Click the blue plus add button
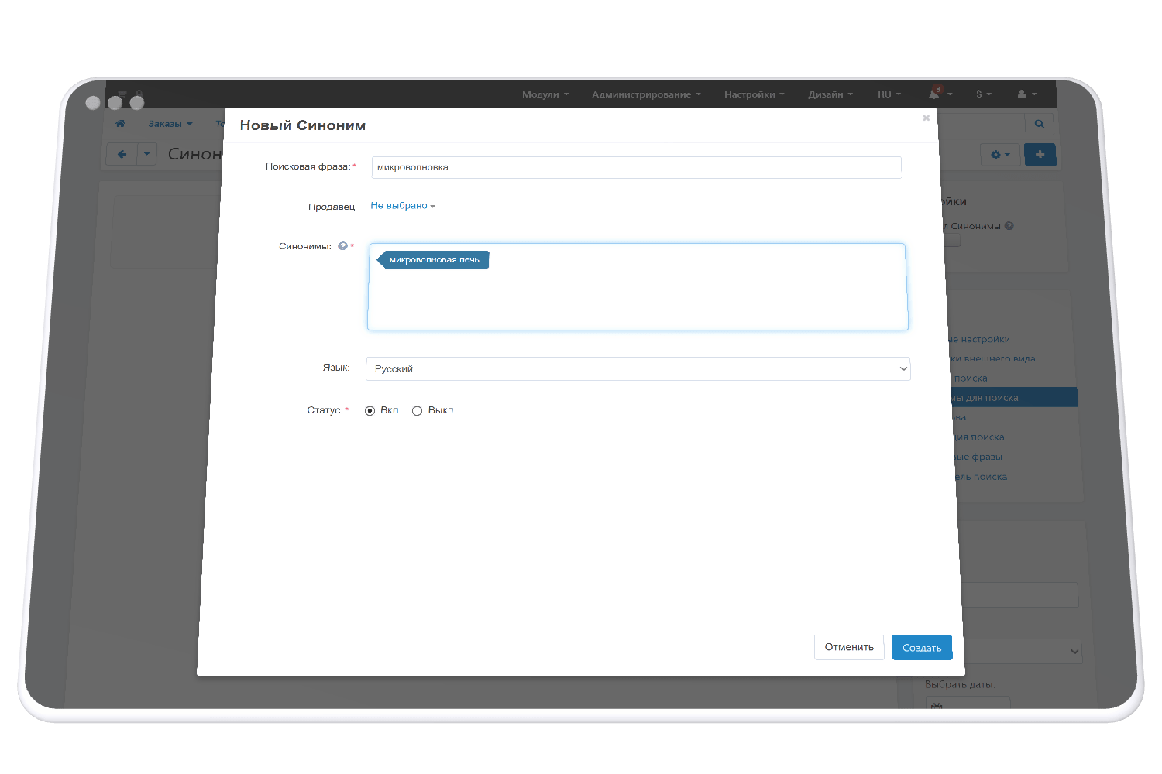Image resolution: width=1162 pixels, height=774 pixels. click(x=1040, y=155)
